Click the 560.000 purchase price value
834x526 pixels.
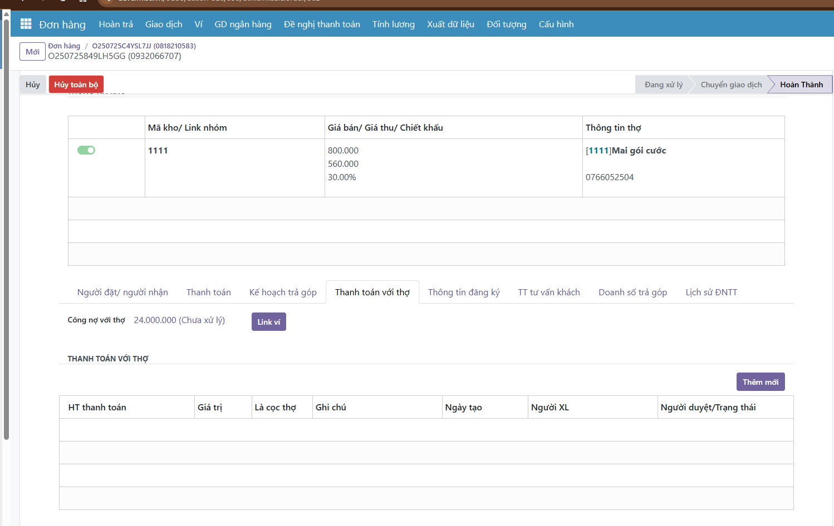(343, 164)
